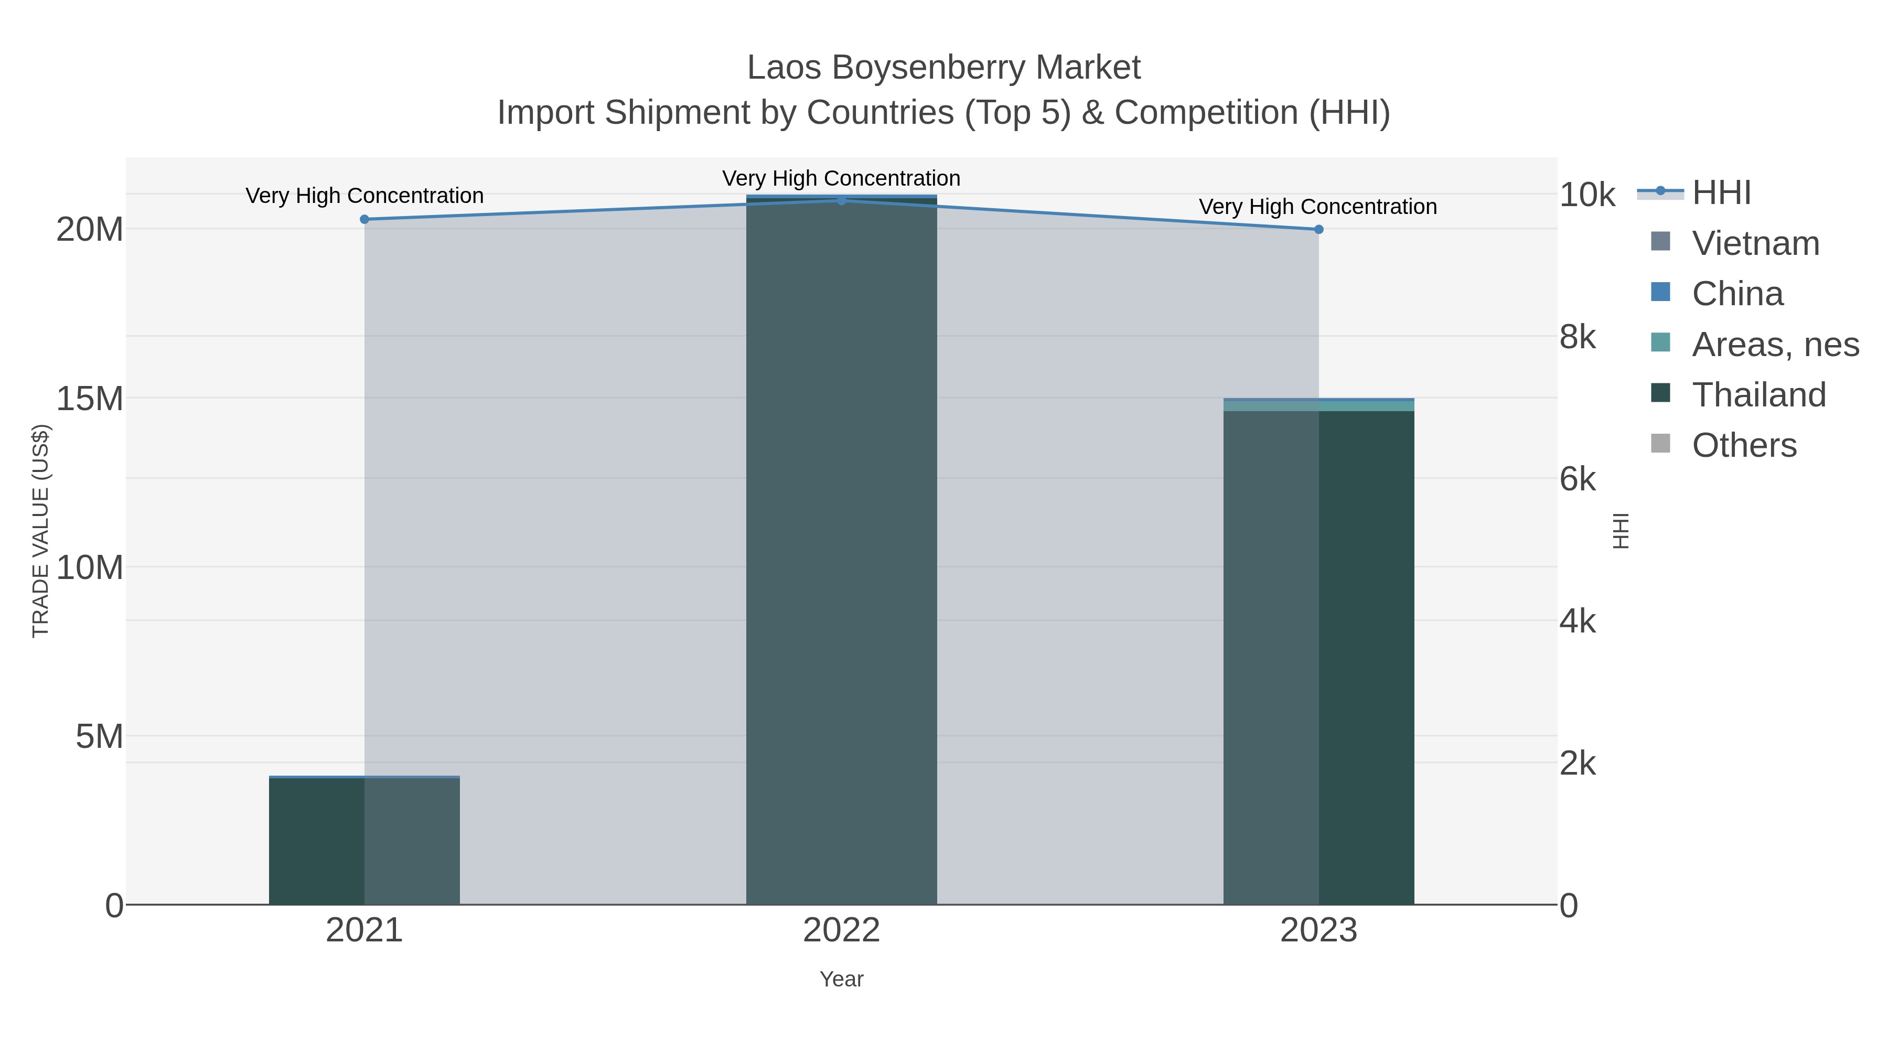Click the 10M y-axis tick label
The image size is (1888, 1062).
click(x=89, y=567)
